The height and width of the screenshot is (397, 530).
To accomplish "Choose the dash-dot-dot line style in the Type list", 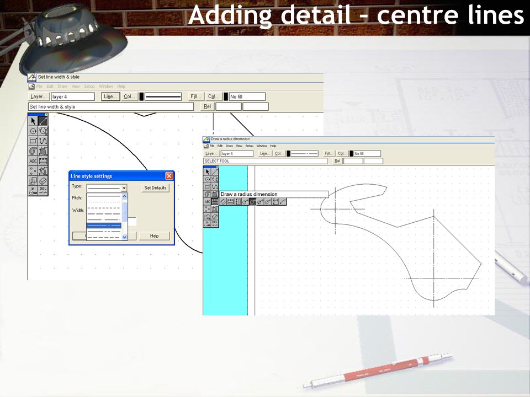I will pyautogui.click(x=104, y=231).
